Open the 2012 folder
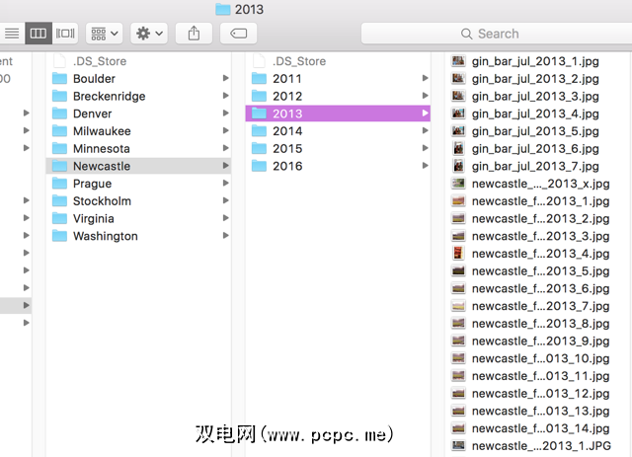 [338, 96]
